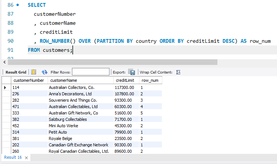Viewport: 277px width, 164px height.
Task: Click the creditLimit value 107800.00
Action: coord(126,94)
